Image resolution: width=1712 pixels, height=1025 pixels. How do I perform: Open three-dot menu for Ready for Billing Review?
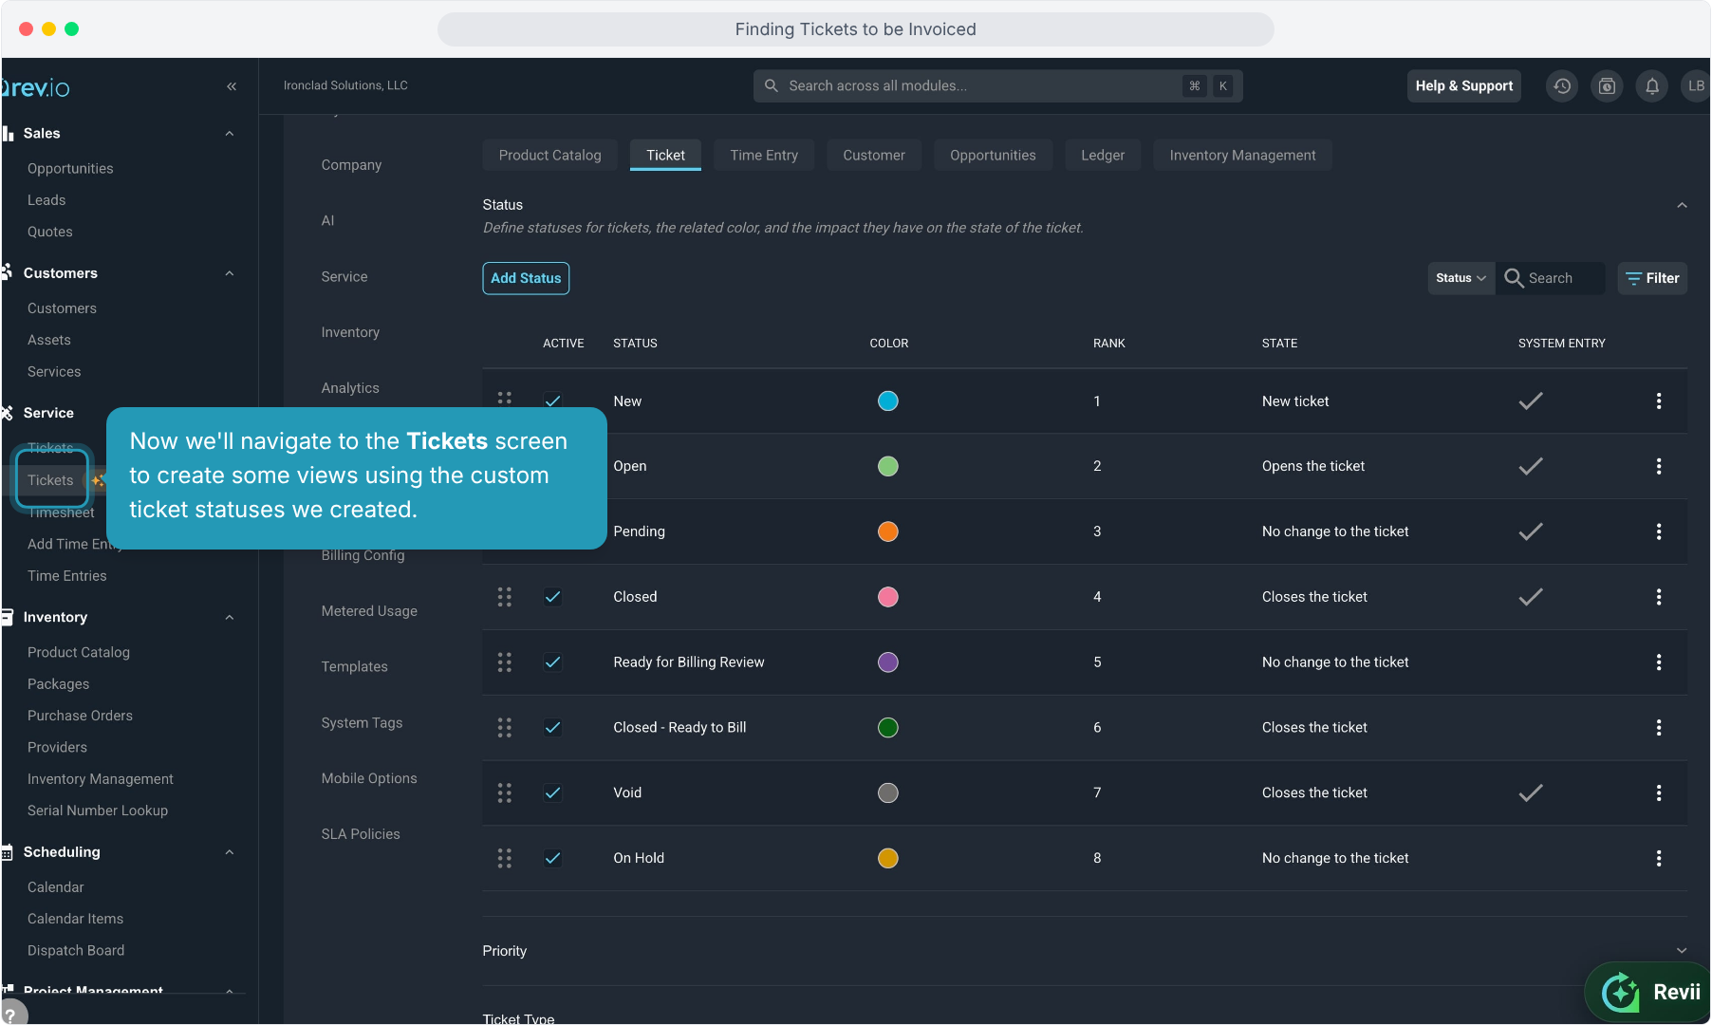(1659, 662)
